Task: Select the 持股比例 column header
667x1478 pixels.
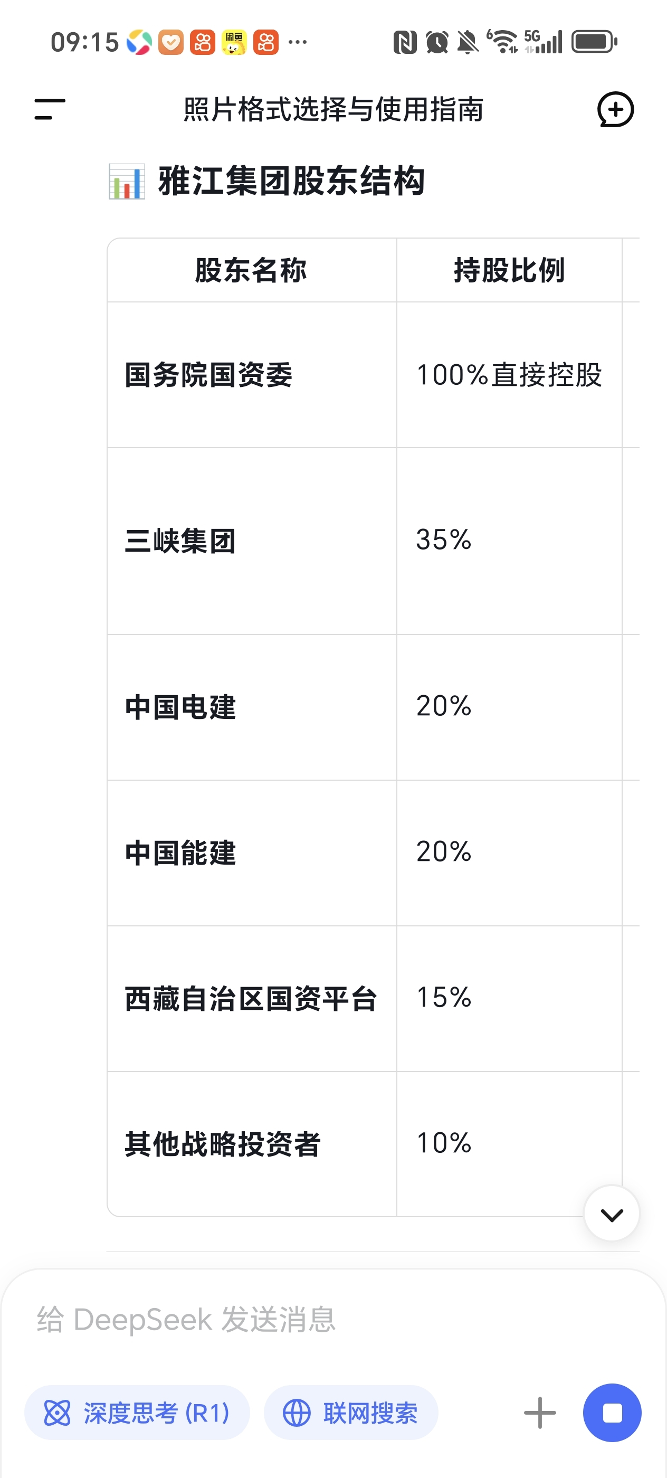Action: (x=509, y=270)
